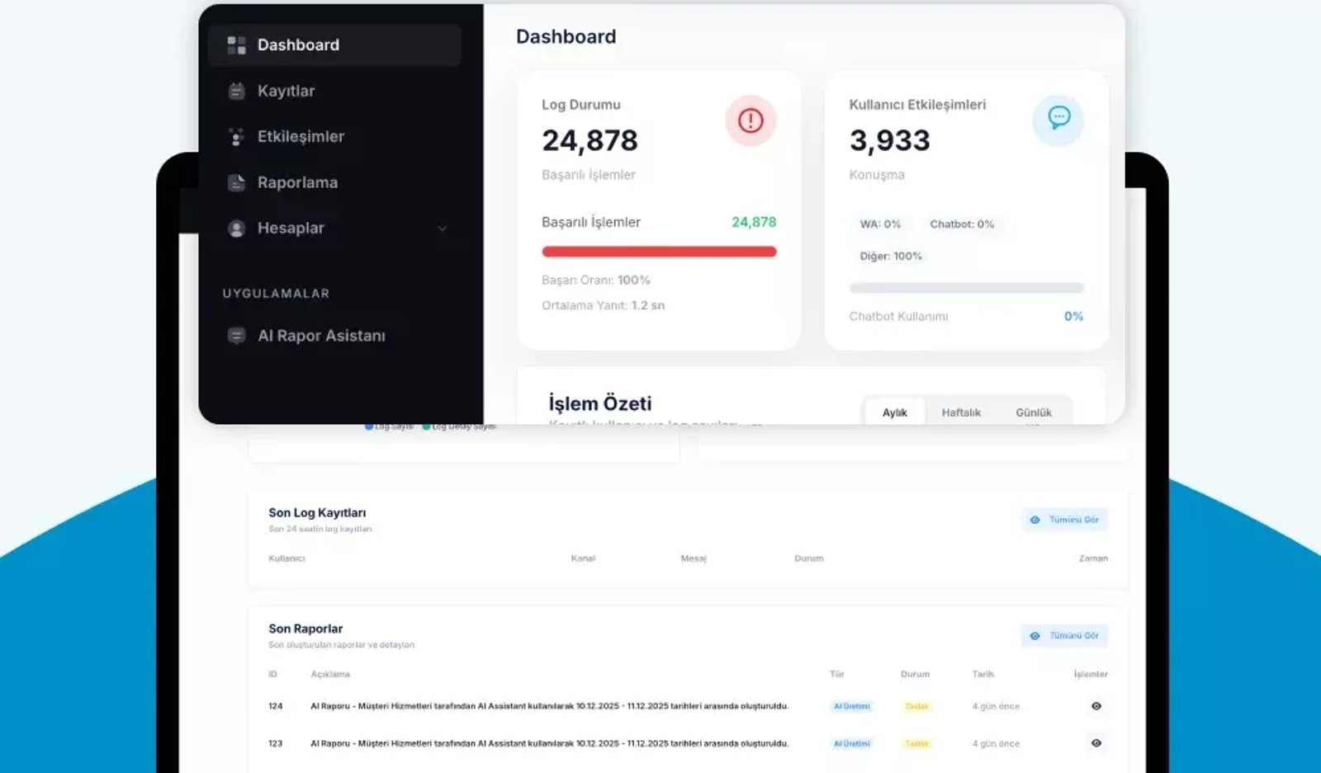Screen dimensions: 1321x773
Task: Click the Son Raporlar heading
Action: coord(305,629)
